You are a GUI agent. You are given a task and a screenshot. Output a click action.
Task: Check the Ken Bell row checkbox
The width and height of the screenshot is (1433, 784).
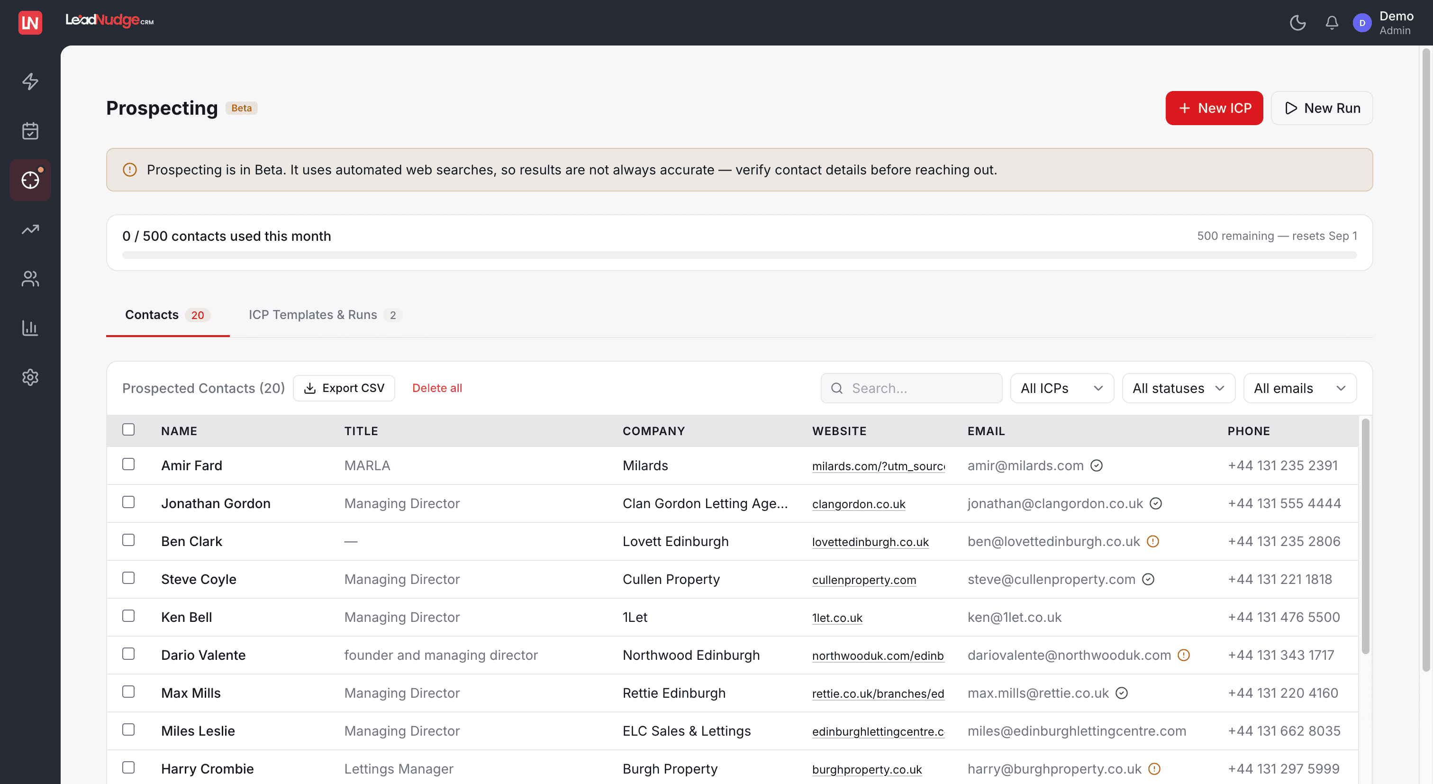tap(128, 615)
